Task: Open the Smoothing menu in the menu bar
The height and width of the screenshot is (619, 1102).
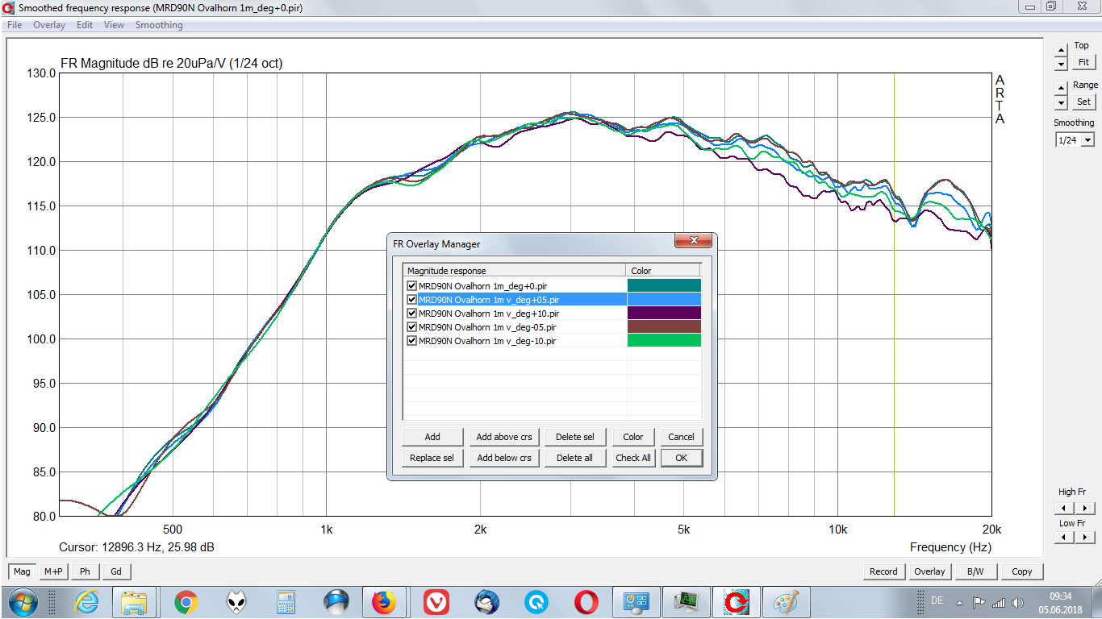Action: 159,25
